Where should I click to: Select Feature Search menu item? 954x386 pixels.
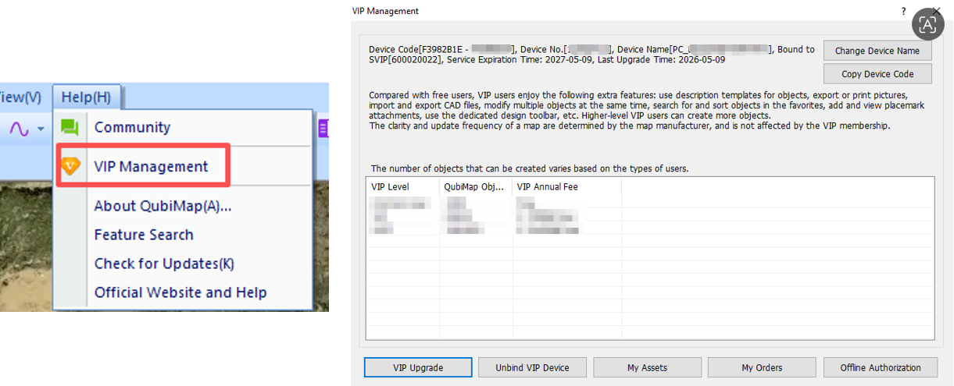click(x=144, y=235)
